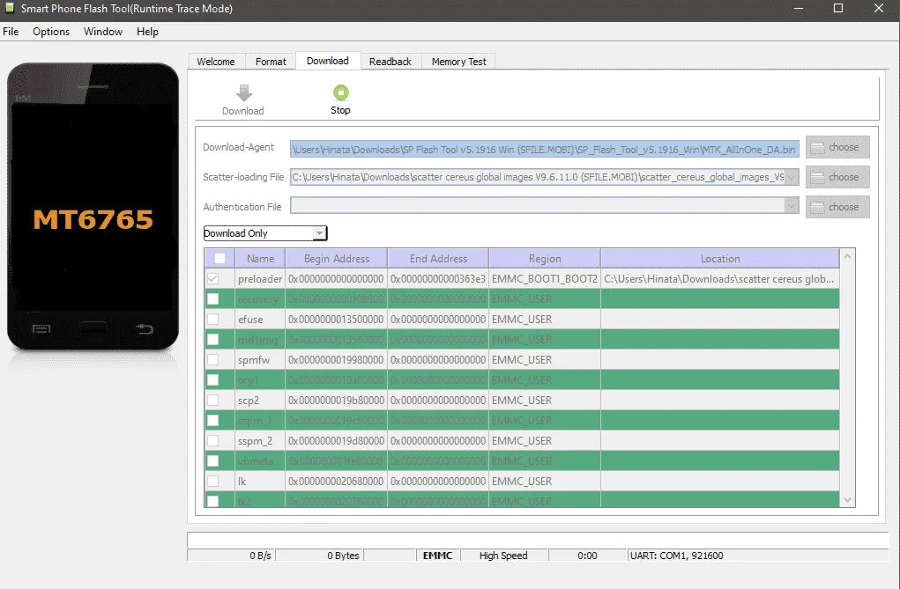The width and height of the screenshot is (900, 589).
Task: Click the 0x0000000013500000 begin address cell
Action: (337, 320)
